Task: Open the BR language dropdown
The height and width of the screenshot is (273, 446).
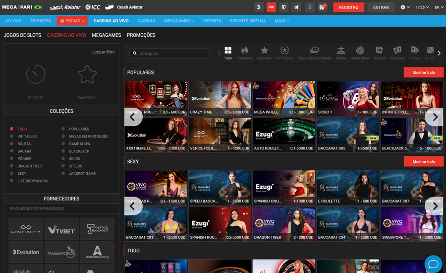Action: (x=439, y=7)
